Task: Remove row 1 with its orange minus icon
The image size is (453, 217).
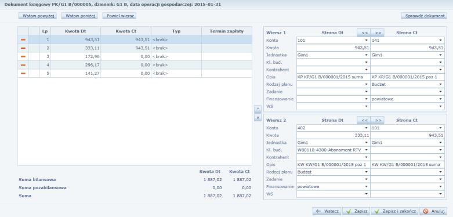Action: (x=23, y=39)
